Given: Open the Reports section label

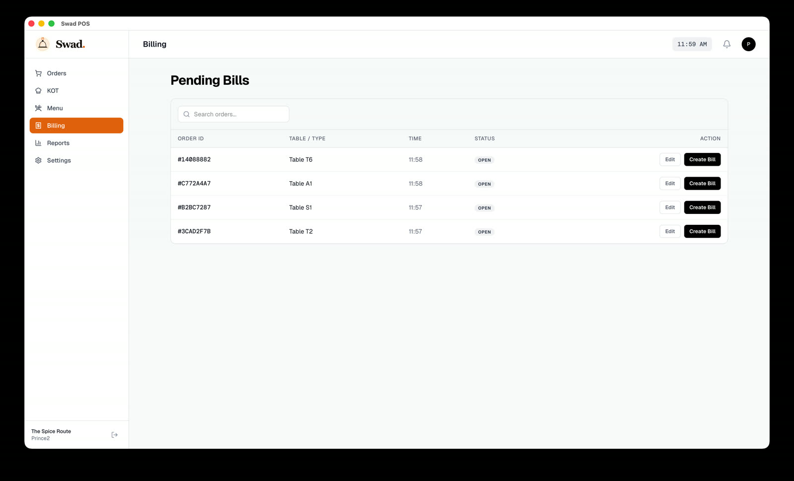Looking at the screenshot, I should tap(58, 143).
